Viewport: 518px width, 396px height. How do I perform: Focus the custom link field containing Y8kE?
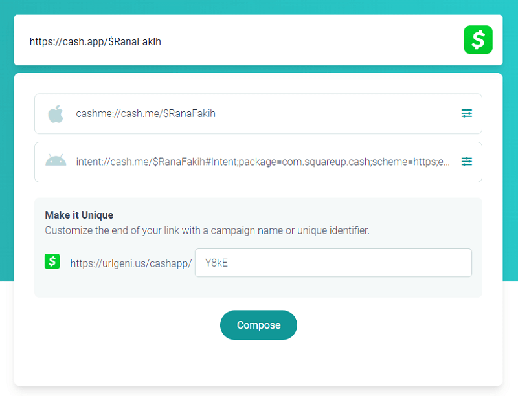333,263
